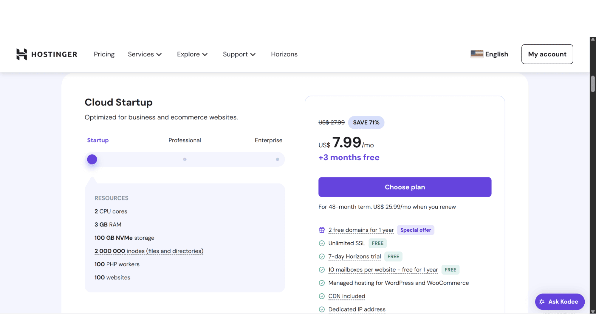Expand the Services dropdown menu
The width and height of the screenshot is (596, 335).
point(145,54)
